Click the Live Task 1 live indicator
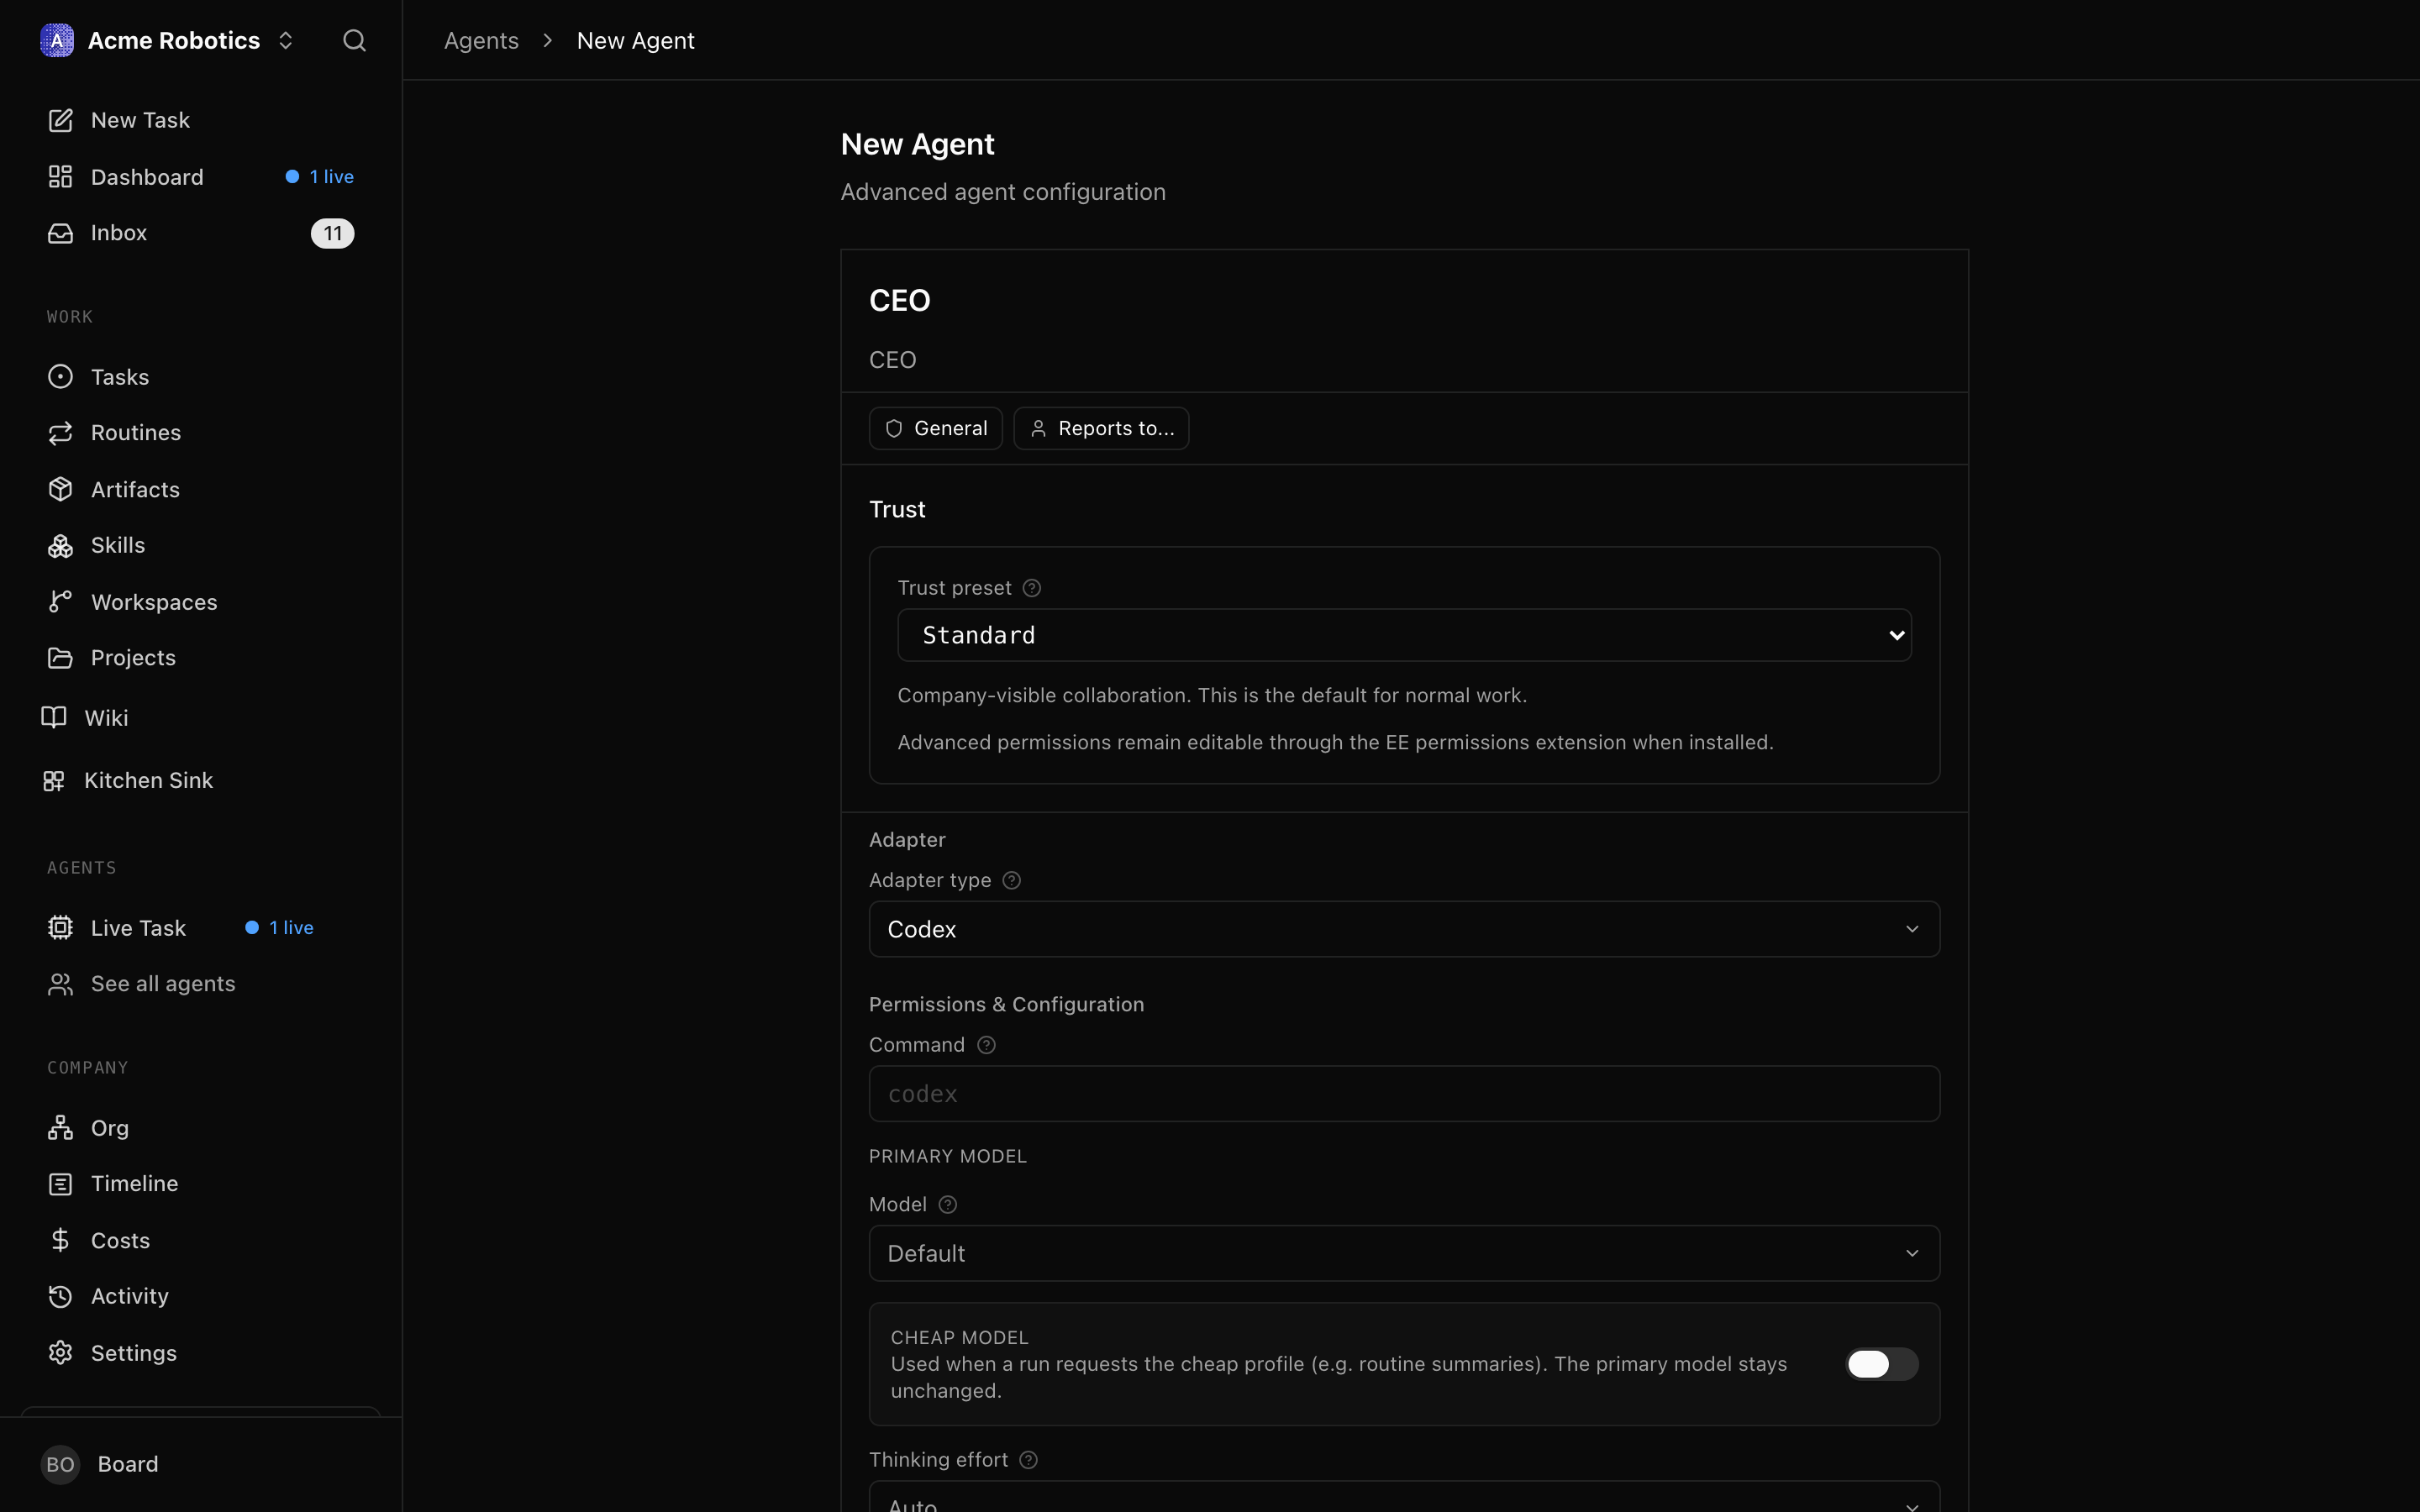Screen dimensions: 2420x1512 tap(280, 928)
